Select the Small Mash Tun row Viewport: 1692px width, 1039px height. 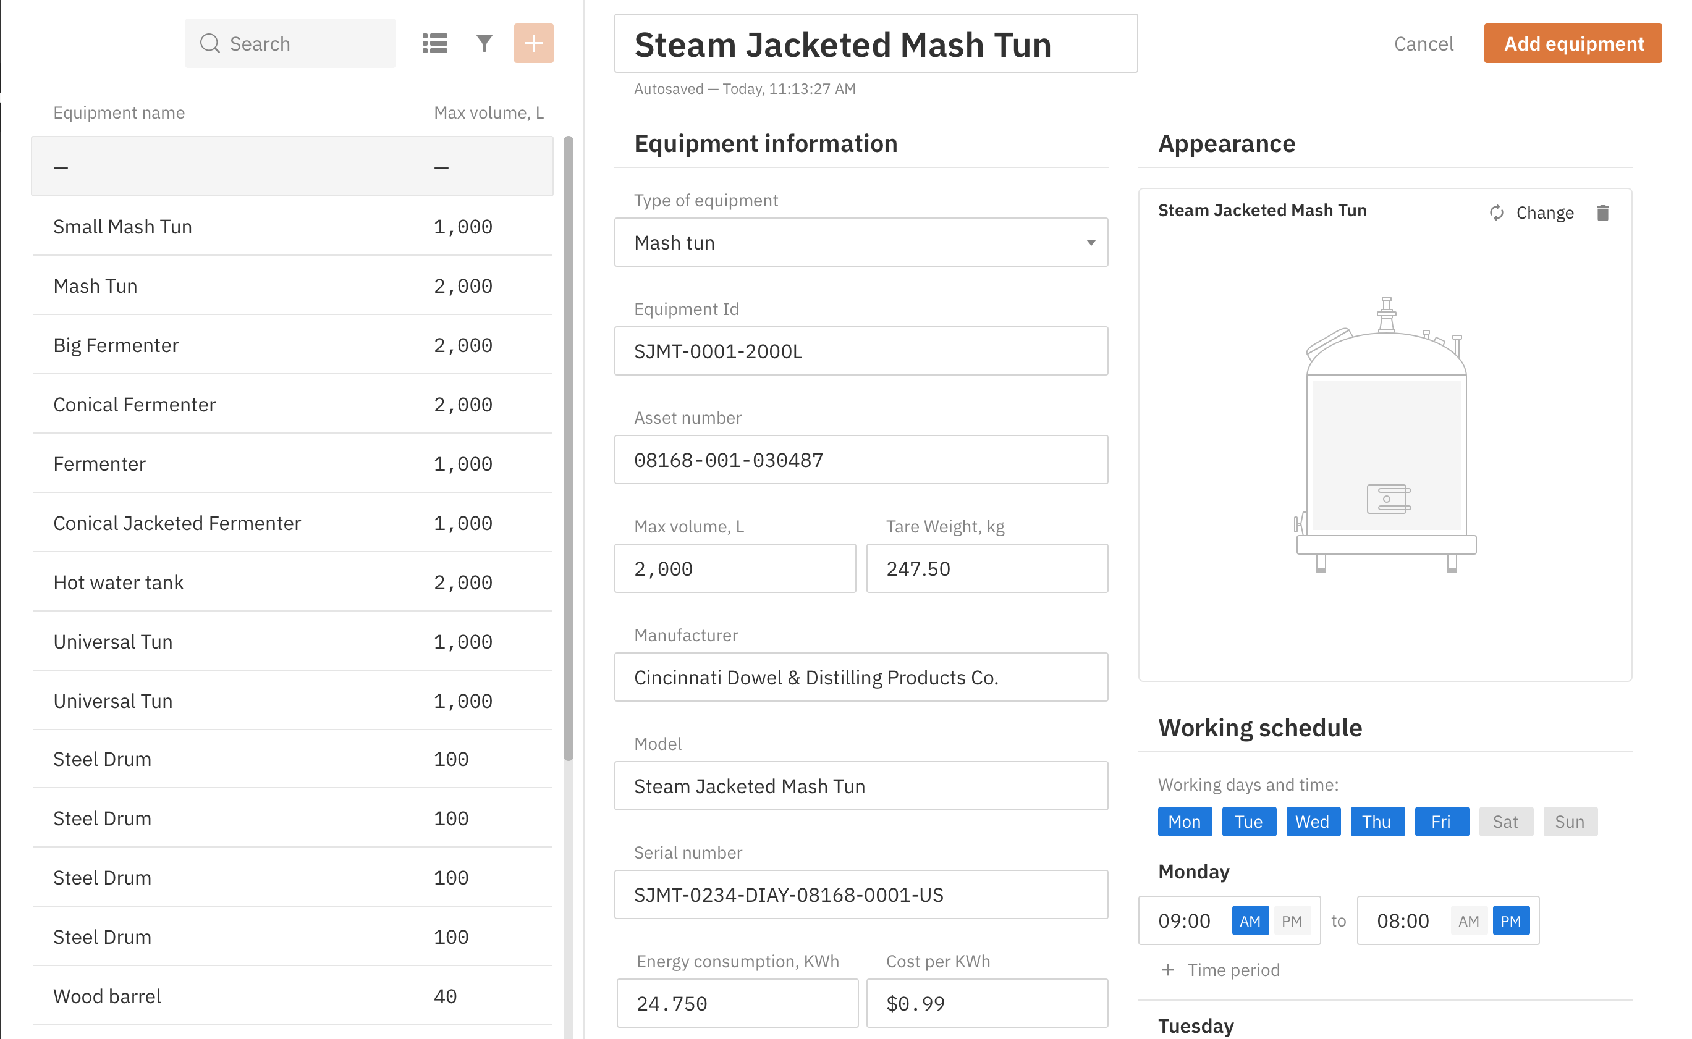(x=293, y=226)
